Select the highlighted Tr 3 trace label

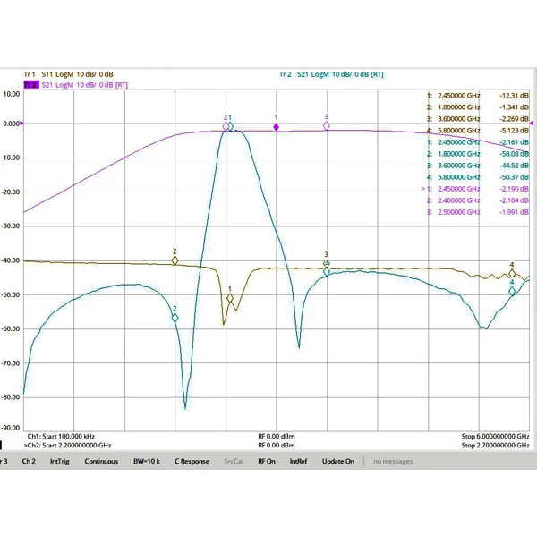[31, 85]
